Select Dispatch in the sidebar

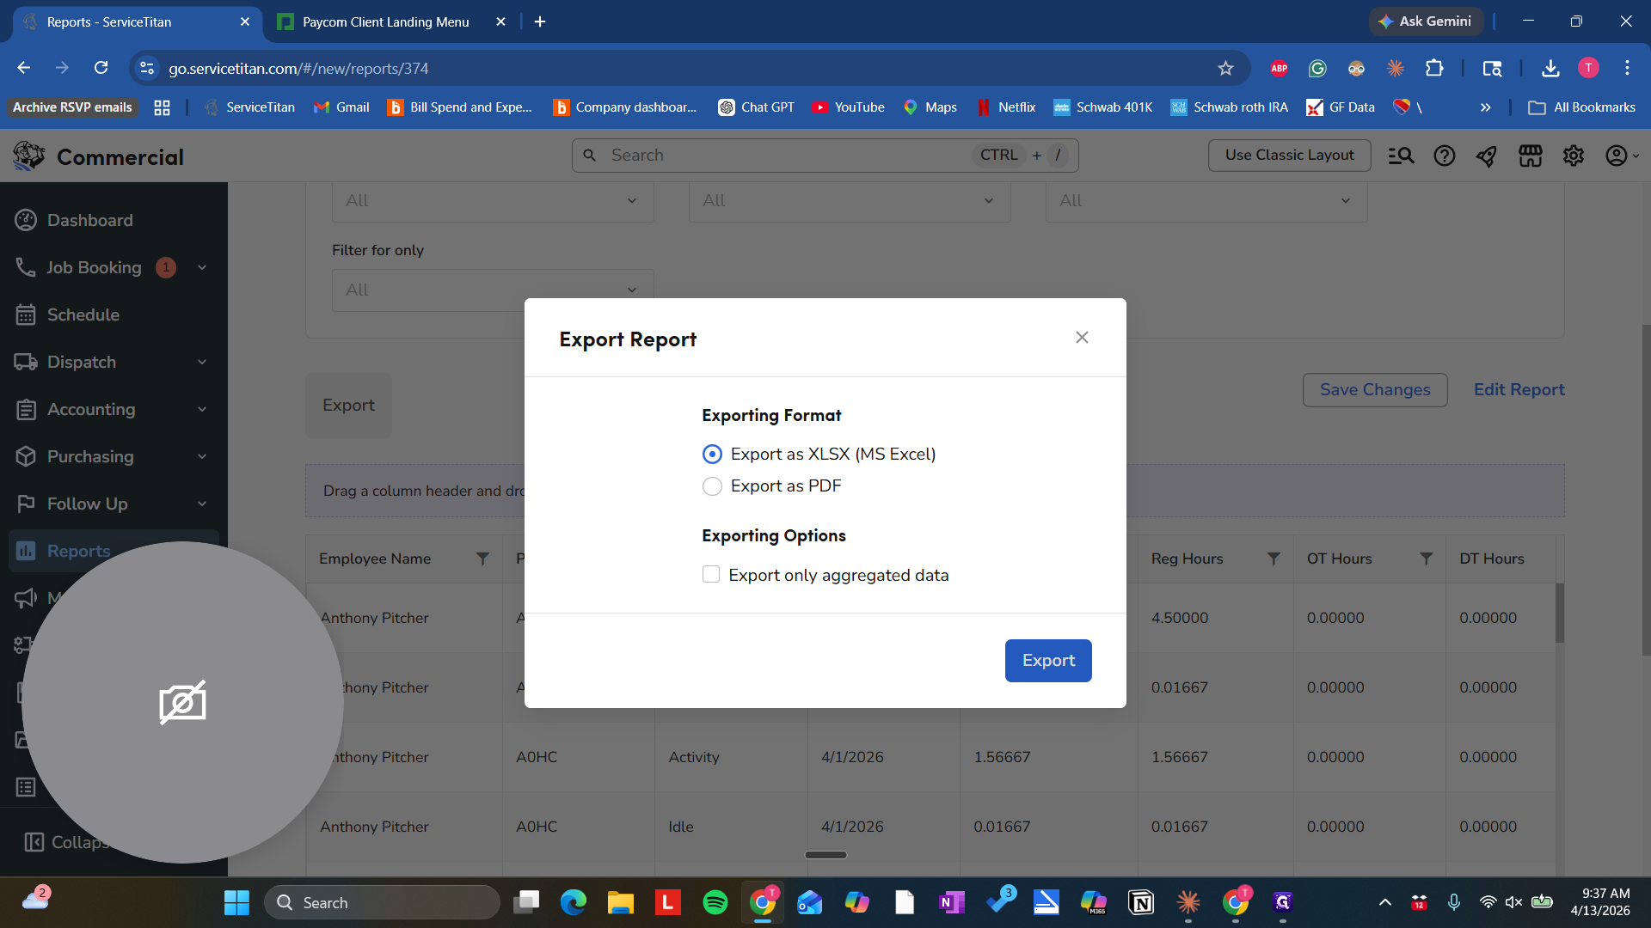coord(83,362)
